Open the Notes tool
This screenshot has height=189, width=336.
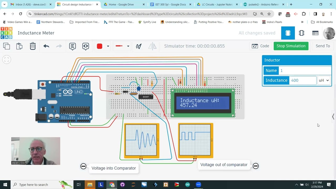[x=72, y=46]
